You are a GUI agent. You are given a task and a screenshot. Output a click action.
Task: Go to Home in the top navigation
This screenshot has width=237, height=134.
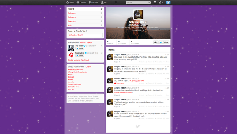70,3
